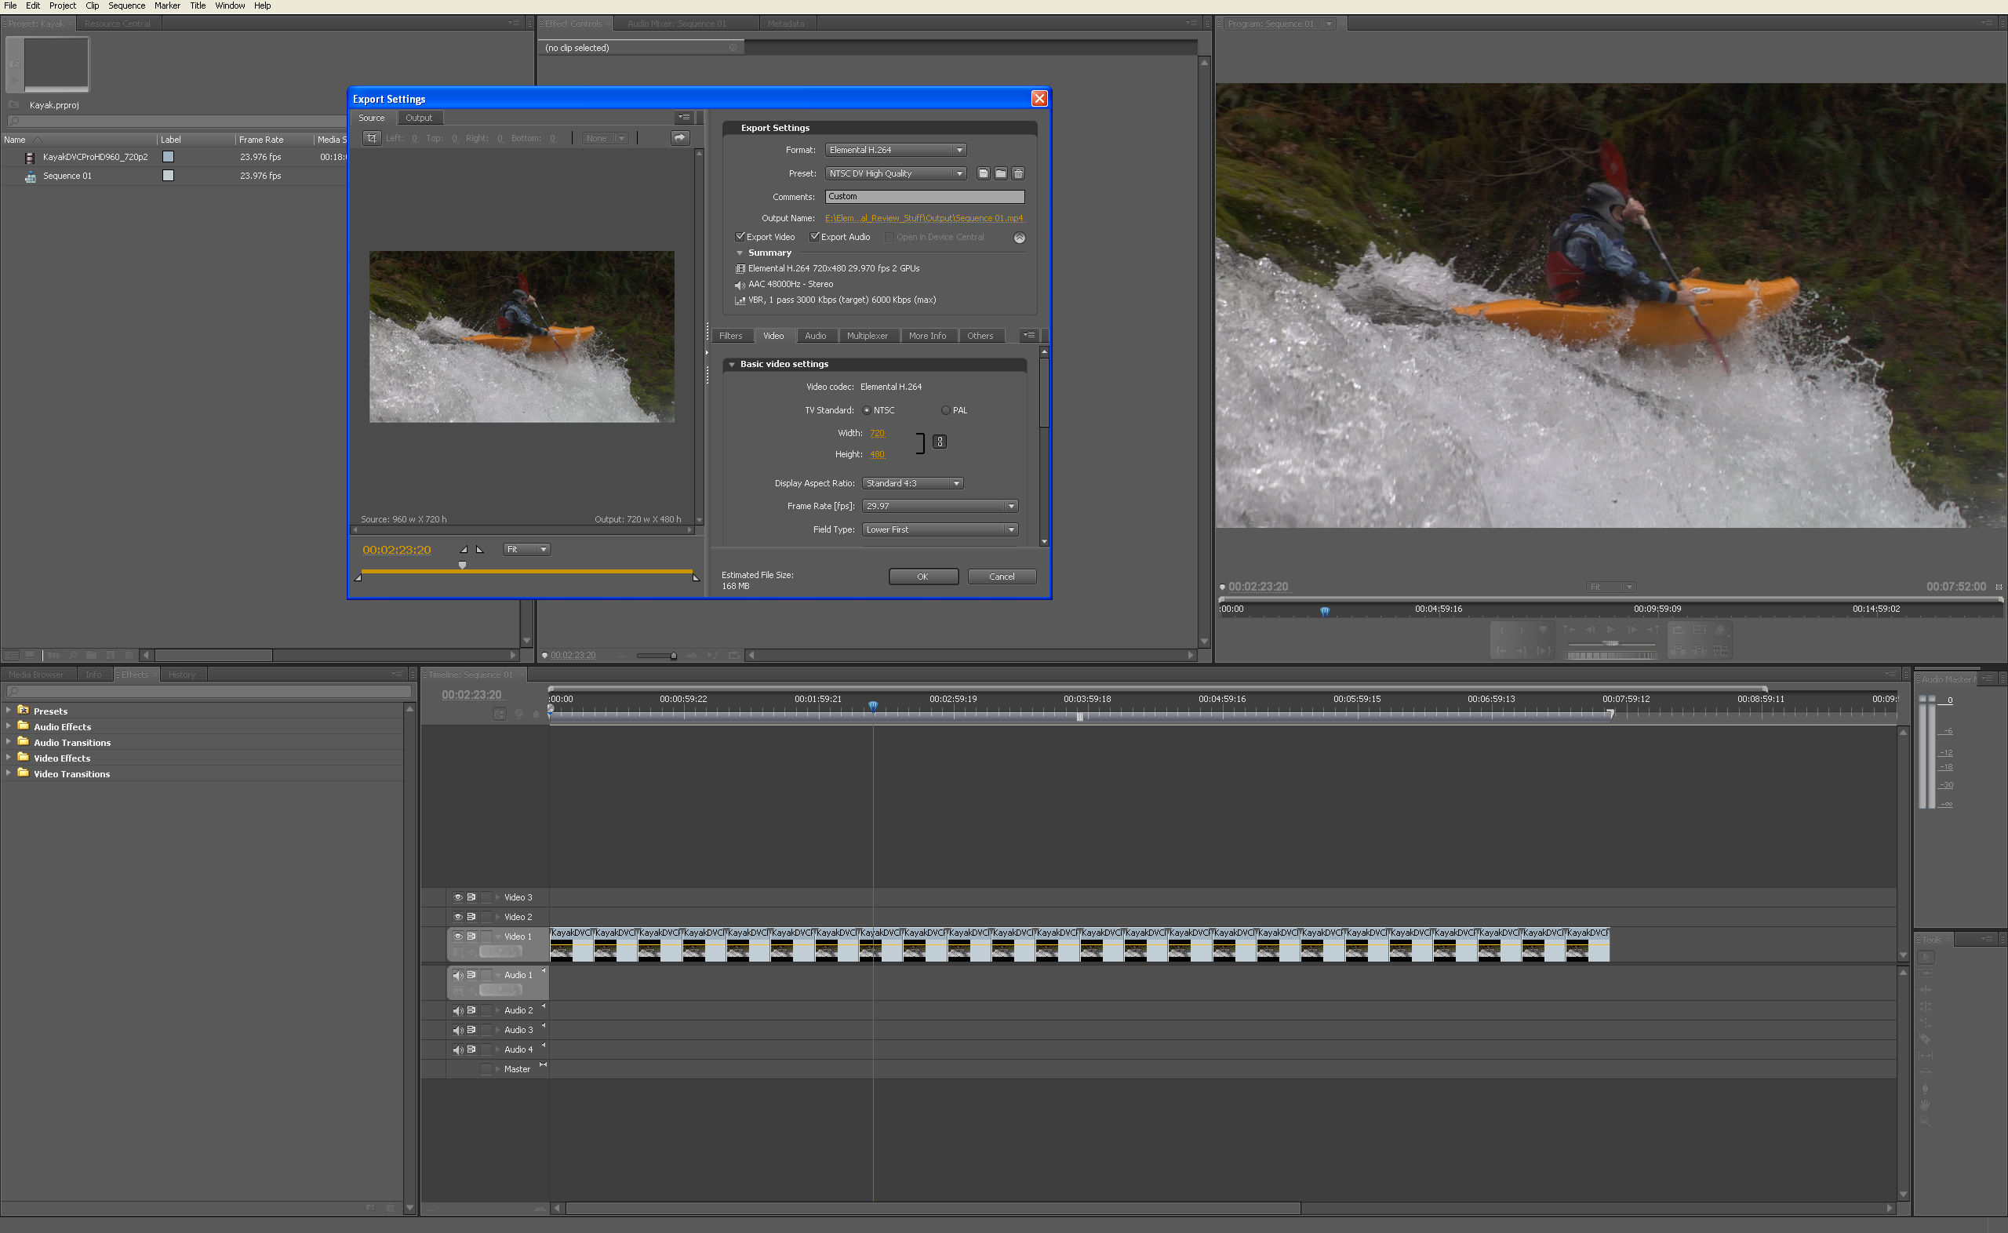The height and width of the screenshot is (1233, 2008).
Task: Expand the Video Effects folder
Action: (9, 758)
